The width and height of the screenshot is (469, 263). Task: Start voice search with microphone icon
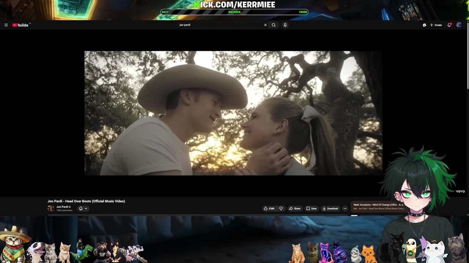click(x=285, y=25)
